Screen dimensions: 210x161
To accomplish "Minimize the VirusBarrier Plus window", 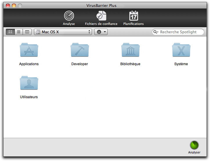I will (14, 6).
